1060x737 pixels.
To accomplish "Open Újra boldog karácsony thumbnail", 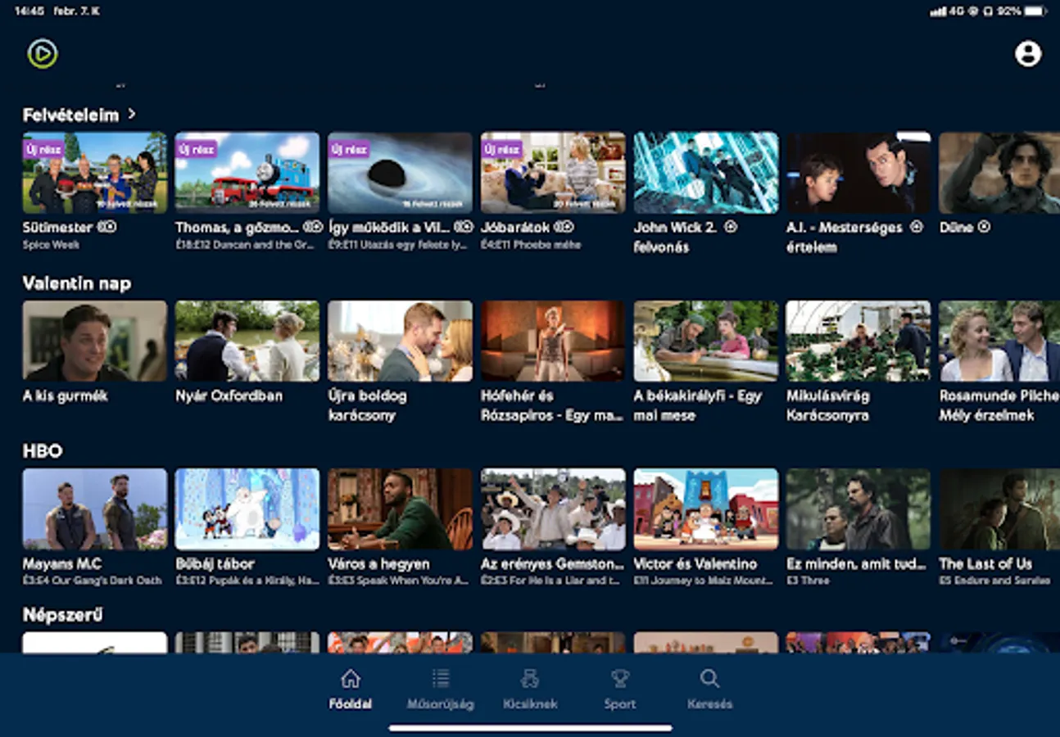I will tap(401, 341).
